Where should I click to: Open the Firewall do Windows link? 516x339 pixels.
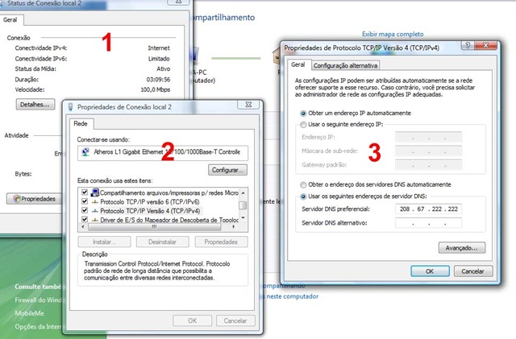(38, 300)
